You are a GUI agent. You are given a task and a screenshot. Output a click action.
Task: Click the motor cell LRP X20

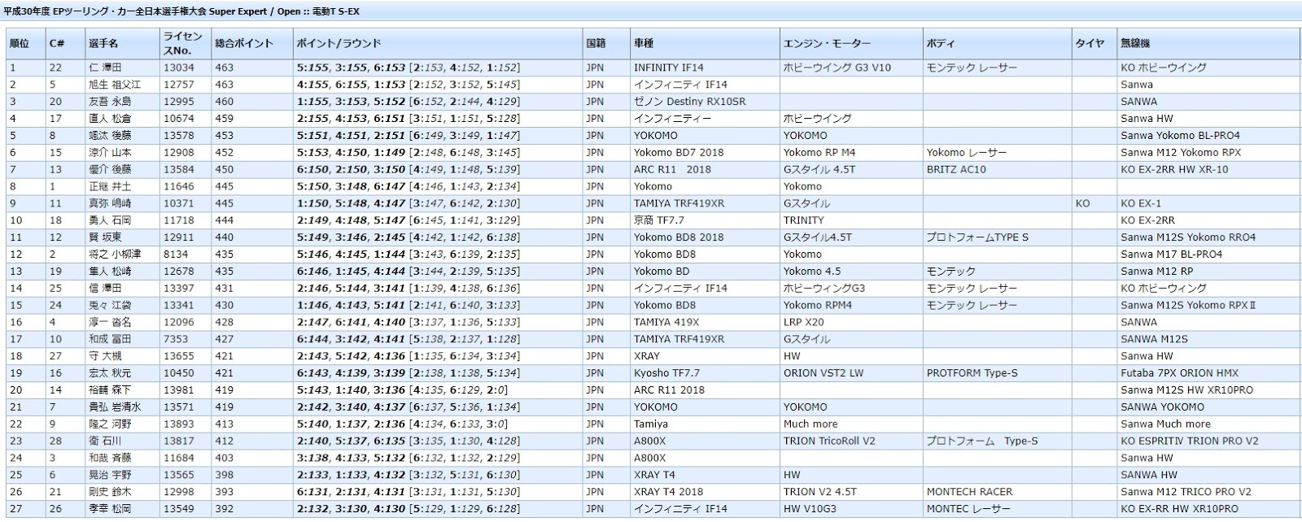pos(804,322)
